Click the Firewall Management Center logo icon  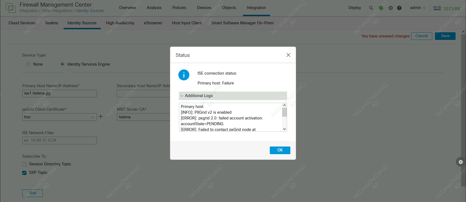(11, 8)
